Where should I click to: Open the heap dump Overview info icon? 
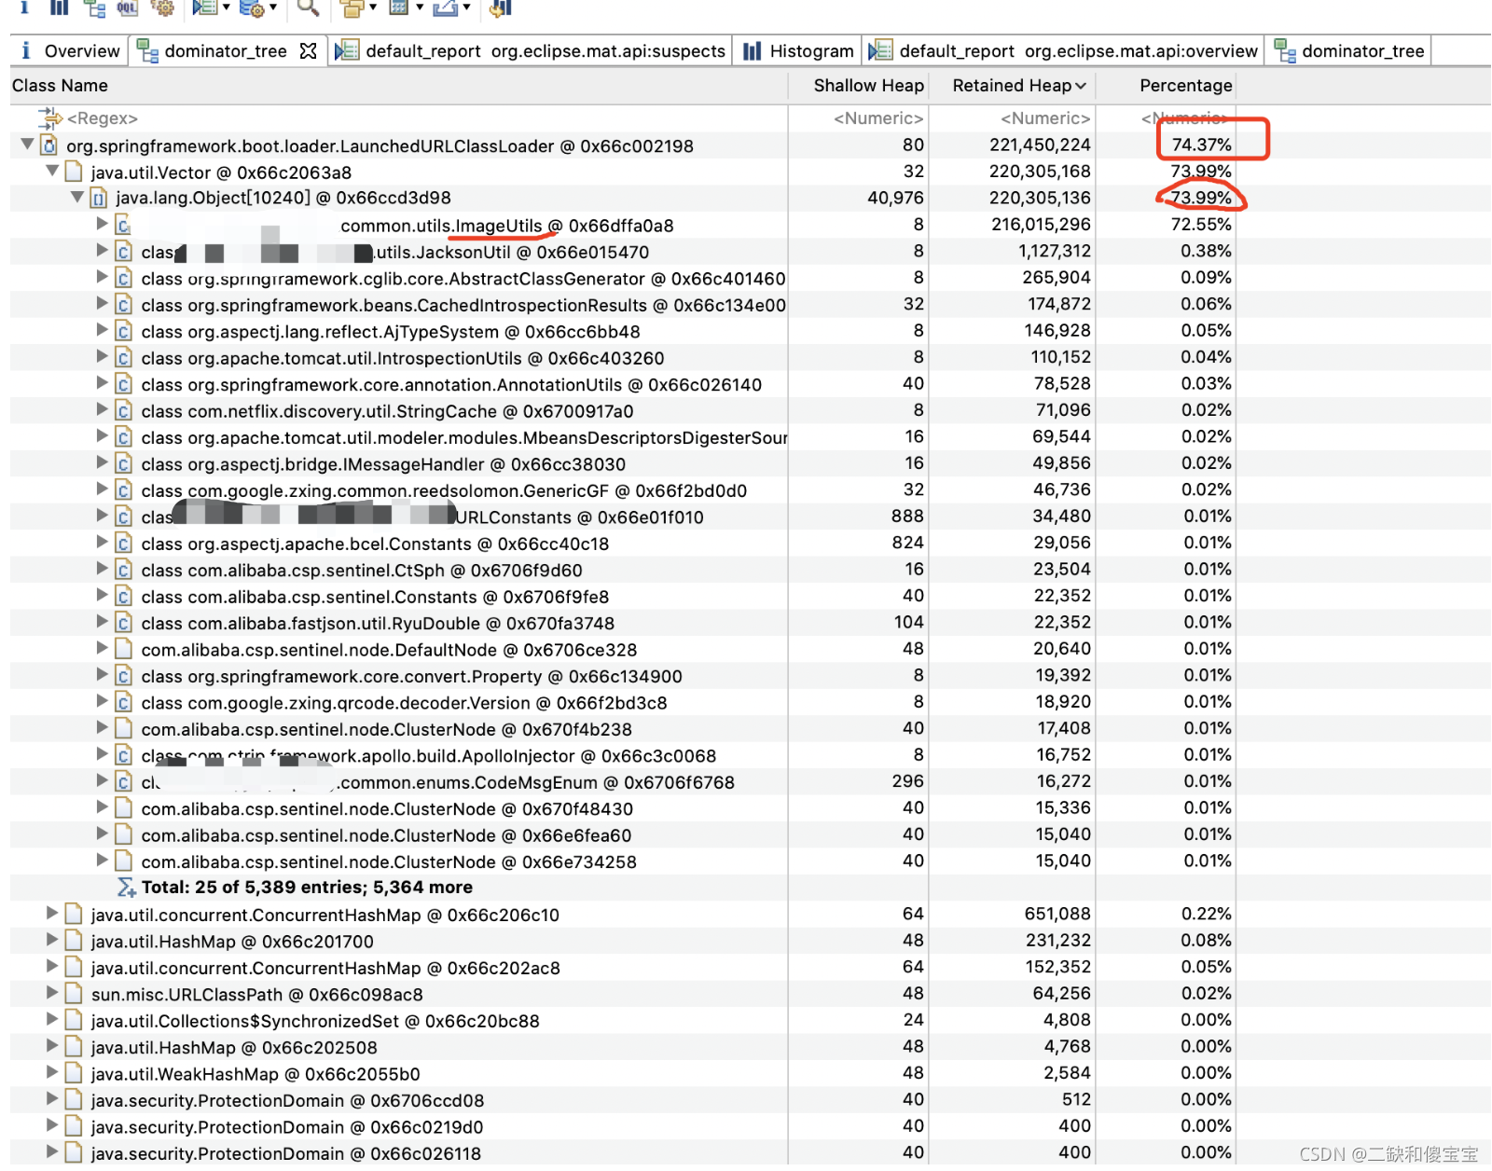[x=24, y=7]
